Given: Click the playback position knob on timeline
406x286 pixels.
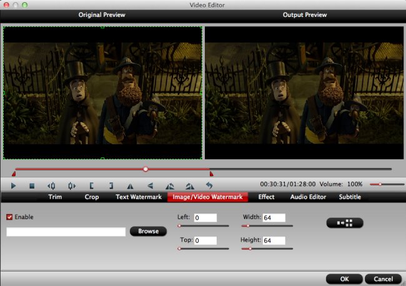Looking at the screenshot, I should point(146,169).
